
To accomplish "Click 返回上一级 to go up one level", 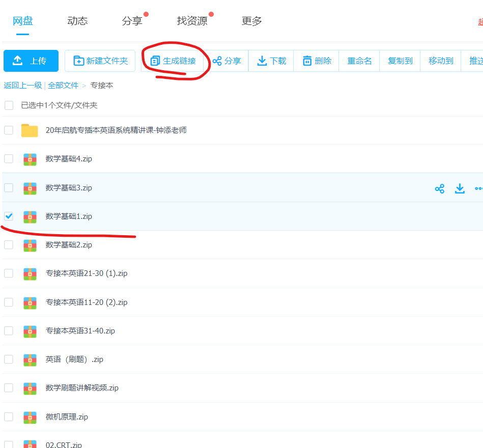I will click(22, 86).
